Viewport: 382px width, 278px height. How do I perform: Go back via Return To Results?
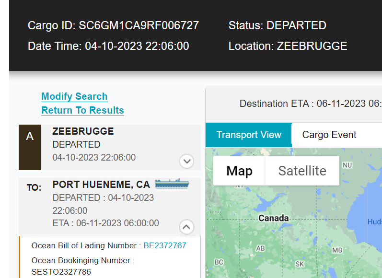(82, 110)
